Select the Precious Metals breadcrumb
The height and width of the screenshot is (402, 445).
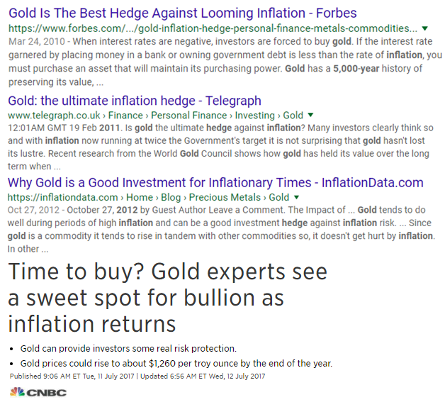225,197
